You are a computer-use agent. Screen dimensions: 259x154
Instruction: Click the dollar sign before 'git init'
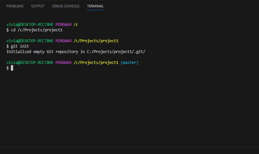(8, 46)
